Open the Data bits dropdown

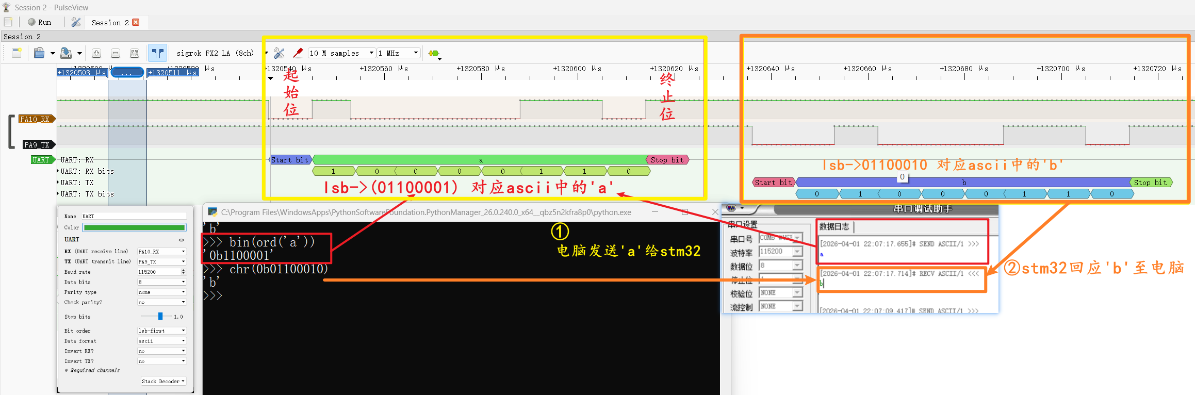coord(161,282)
